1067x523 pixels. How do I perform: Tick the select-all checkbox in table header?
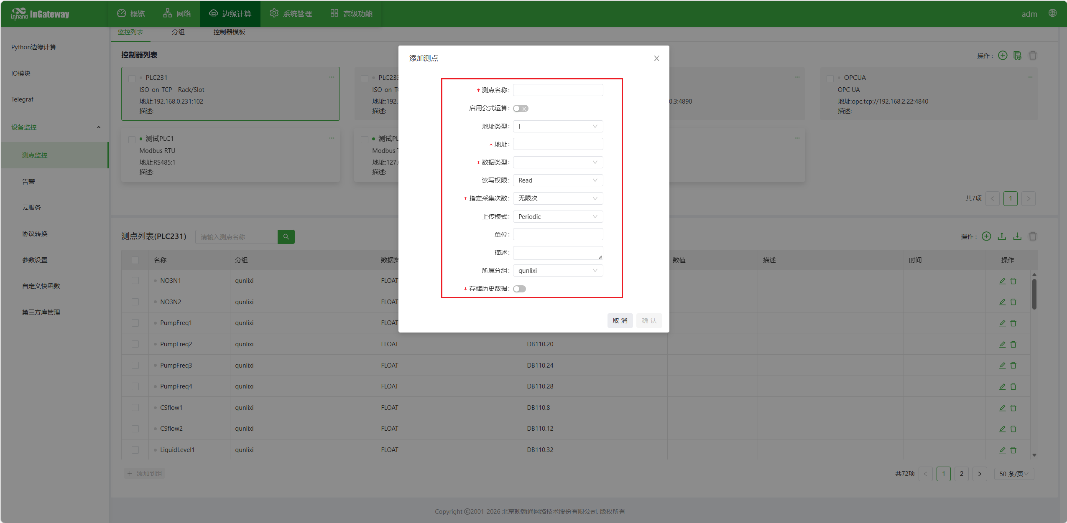(135, 260)
